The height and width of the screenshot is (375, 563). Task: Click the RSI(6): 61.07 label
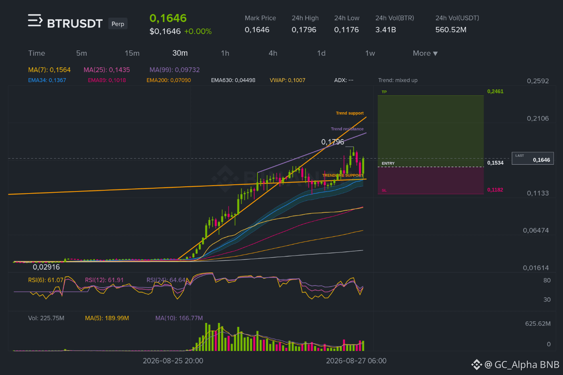click(46, 280)
